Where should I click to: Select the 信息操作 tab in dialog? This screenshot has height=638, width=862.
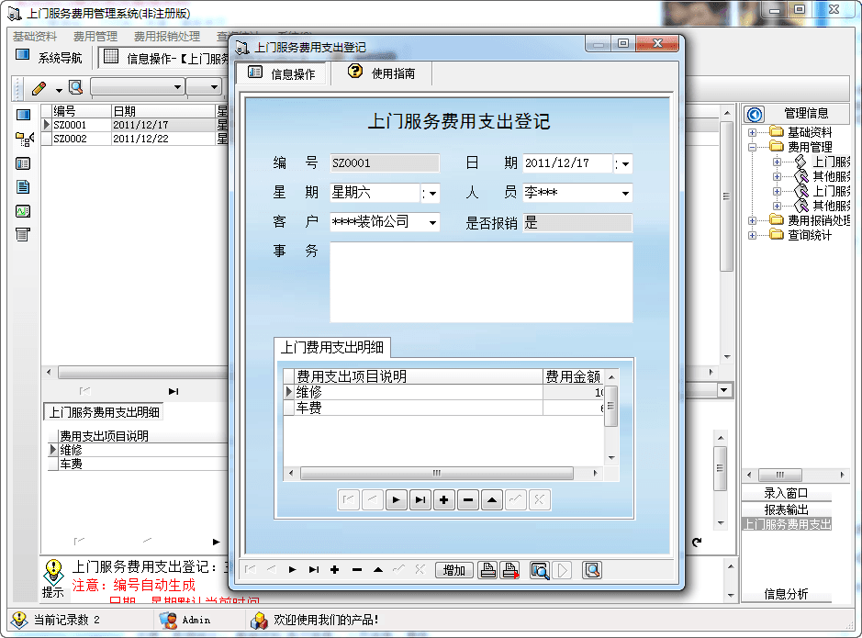[x=282, y=74]
